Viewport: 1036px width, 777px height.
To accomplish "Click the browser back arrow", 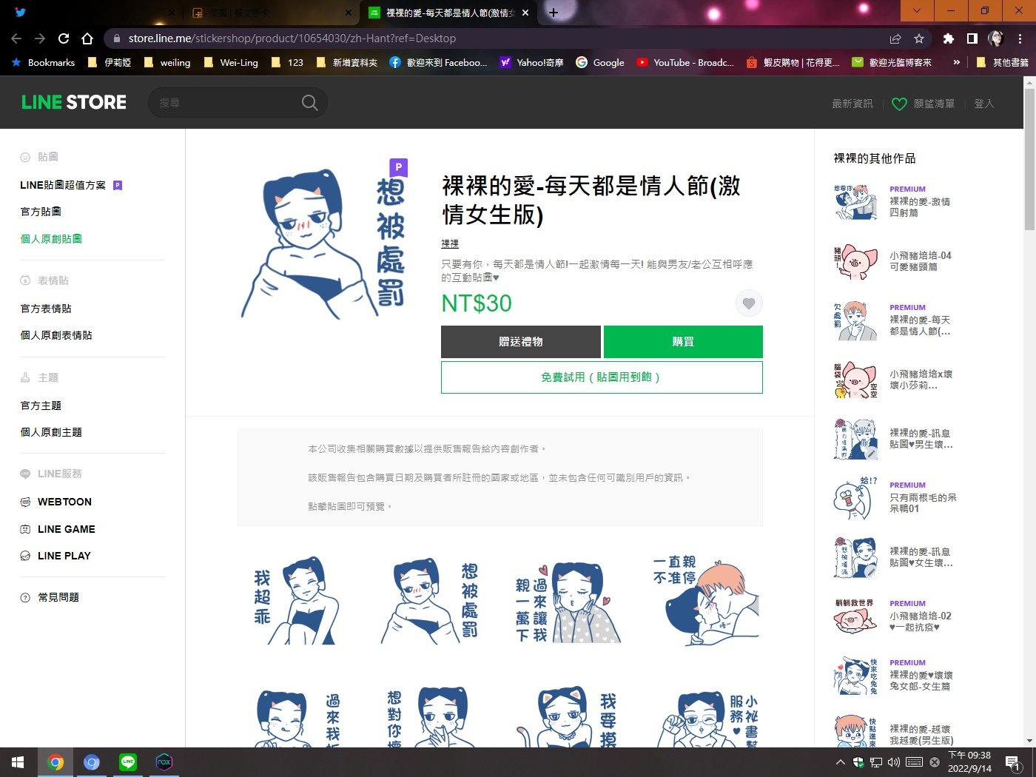I will point(16,38).
